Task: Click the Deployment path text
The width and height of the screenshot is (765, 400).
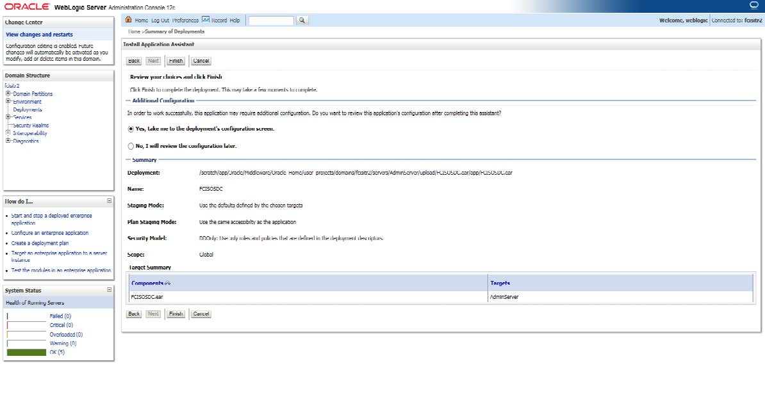Action: [x=356, y=173]
